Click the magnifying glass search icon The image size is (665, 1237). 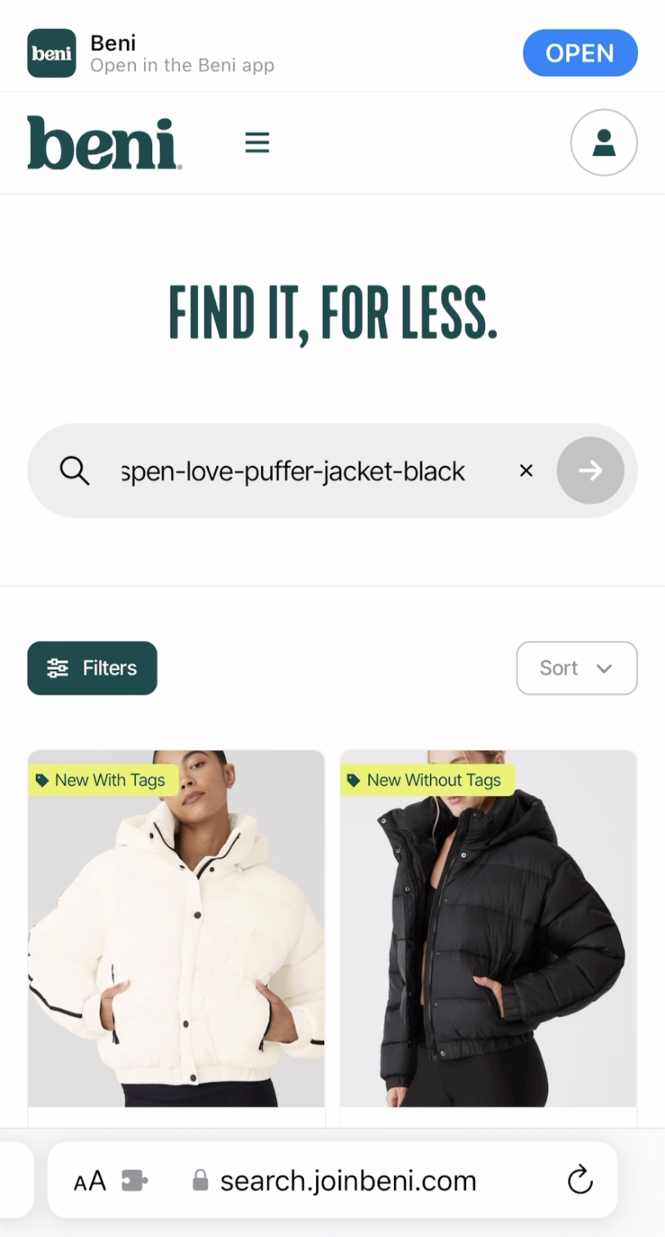[75, 470]
